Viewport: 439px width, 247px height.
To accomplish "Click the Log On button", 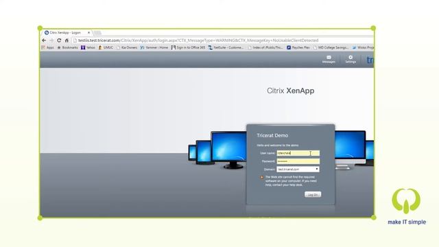I will click(x=313, y=195).
